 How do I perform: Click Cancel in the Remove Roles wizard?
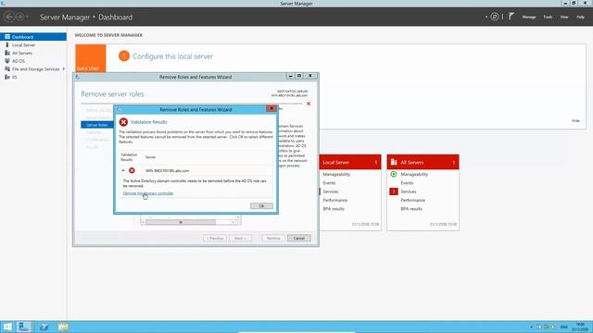coord(298,239)
